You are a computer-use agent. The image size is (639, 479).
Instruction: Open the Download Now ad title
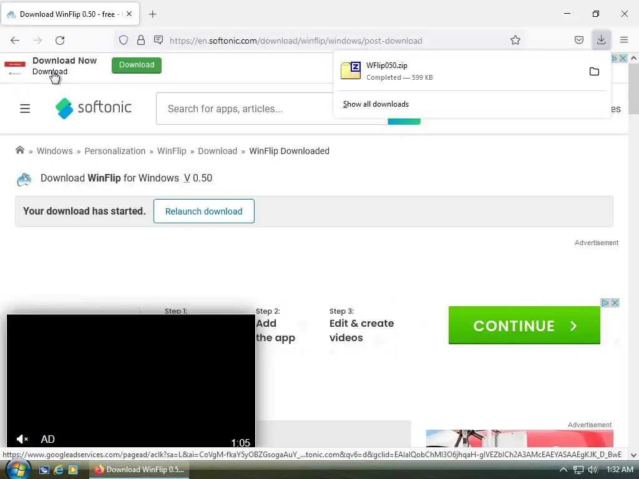tap(64, 60)
